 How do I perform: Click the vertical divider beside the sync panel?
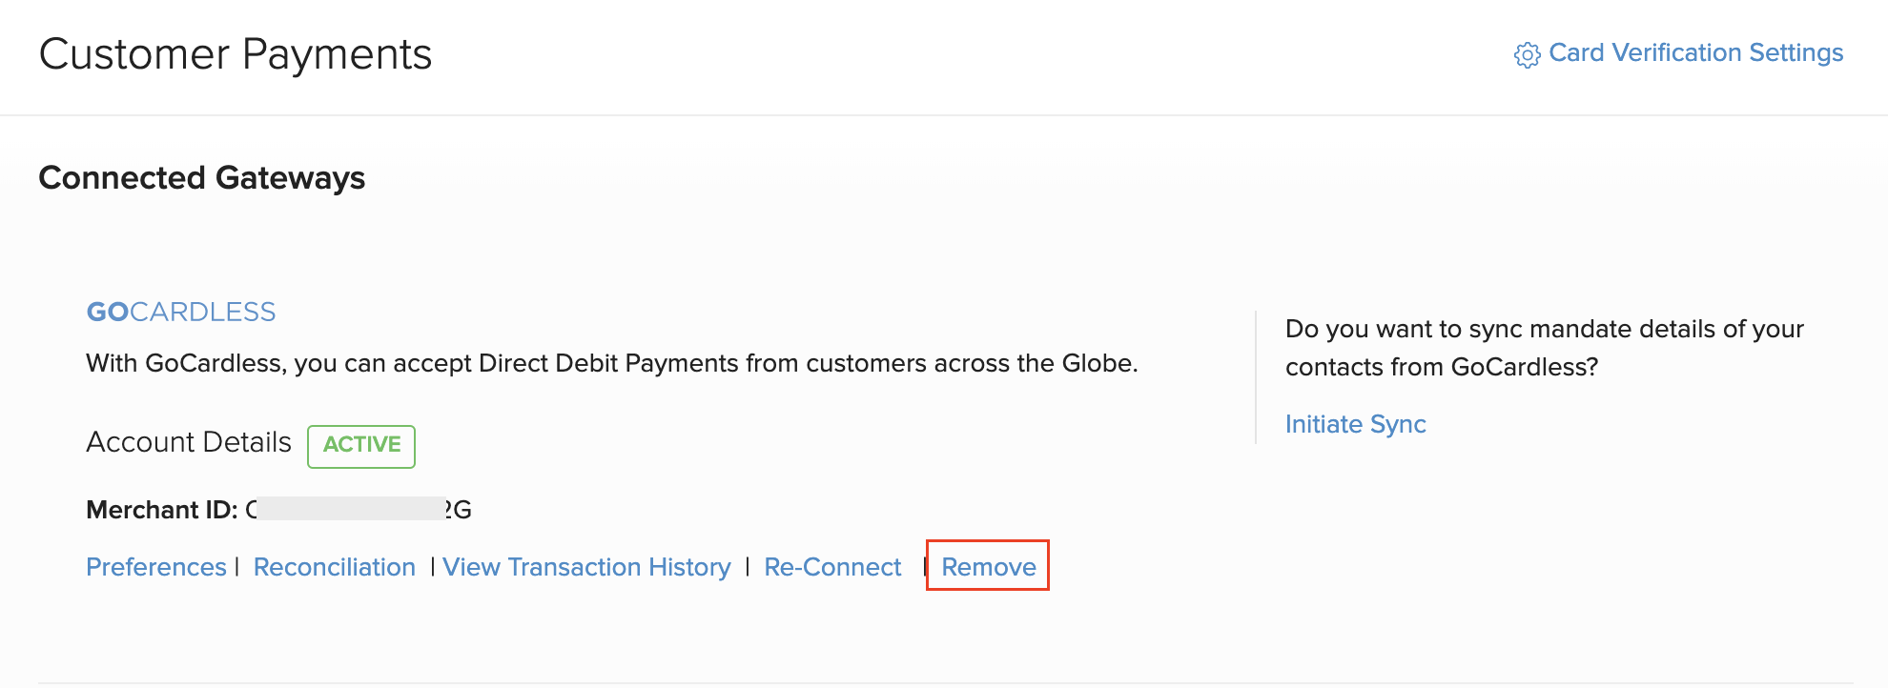(1256, 377)
